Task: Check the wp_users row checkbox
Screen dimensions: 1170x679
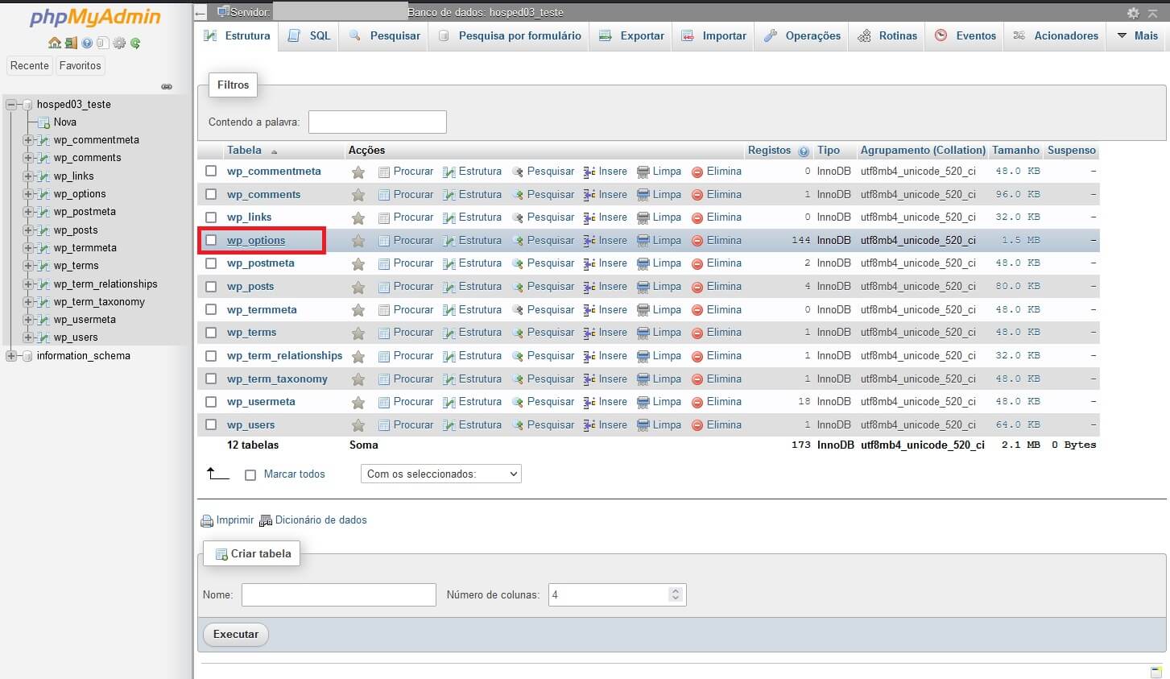Action: coord(211,424)
